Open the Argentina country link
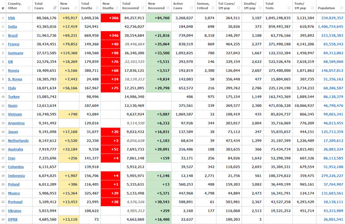 (x=16, y=123)
